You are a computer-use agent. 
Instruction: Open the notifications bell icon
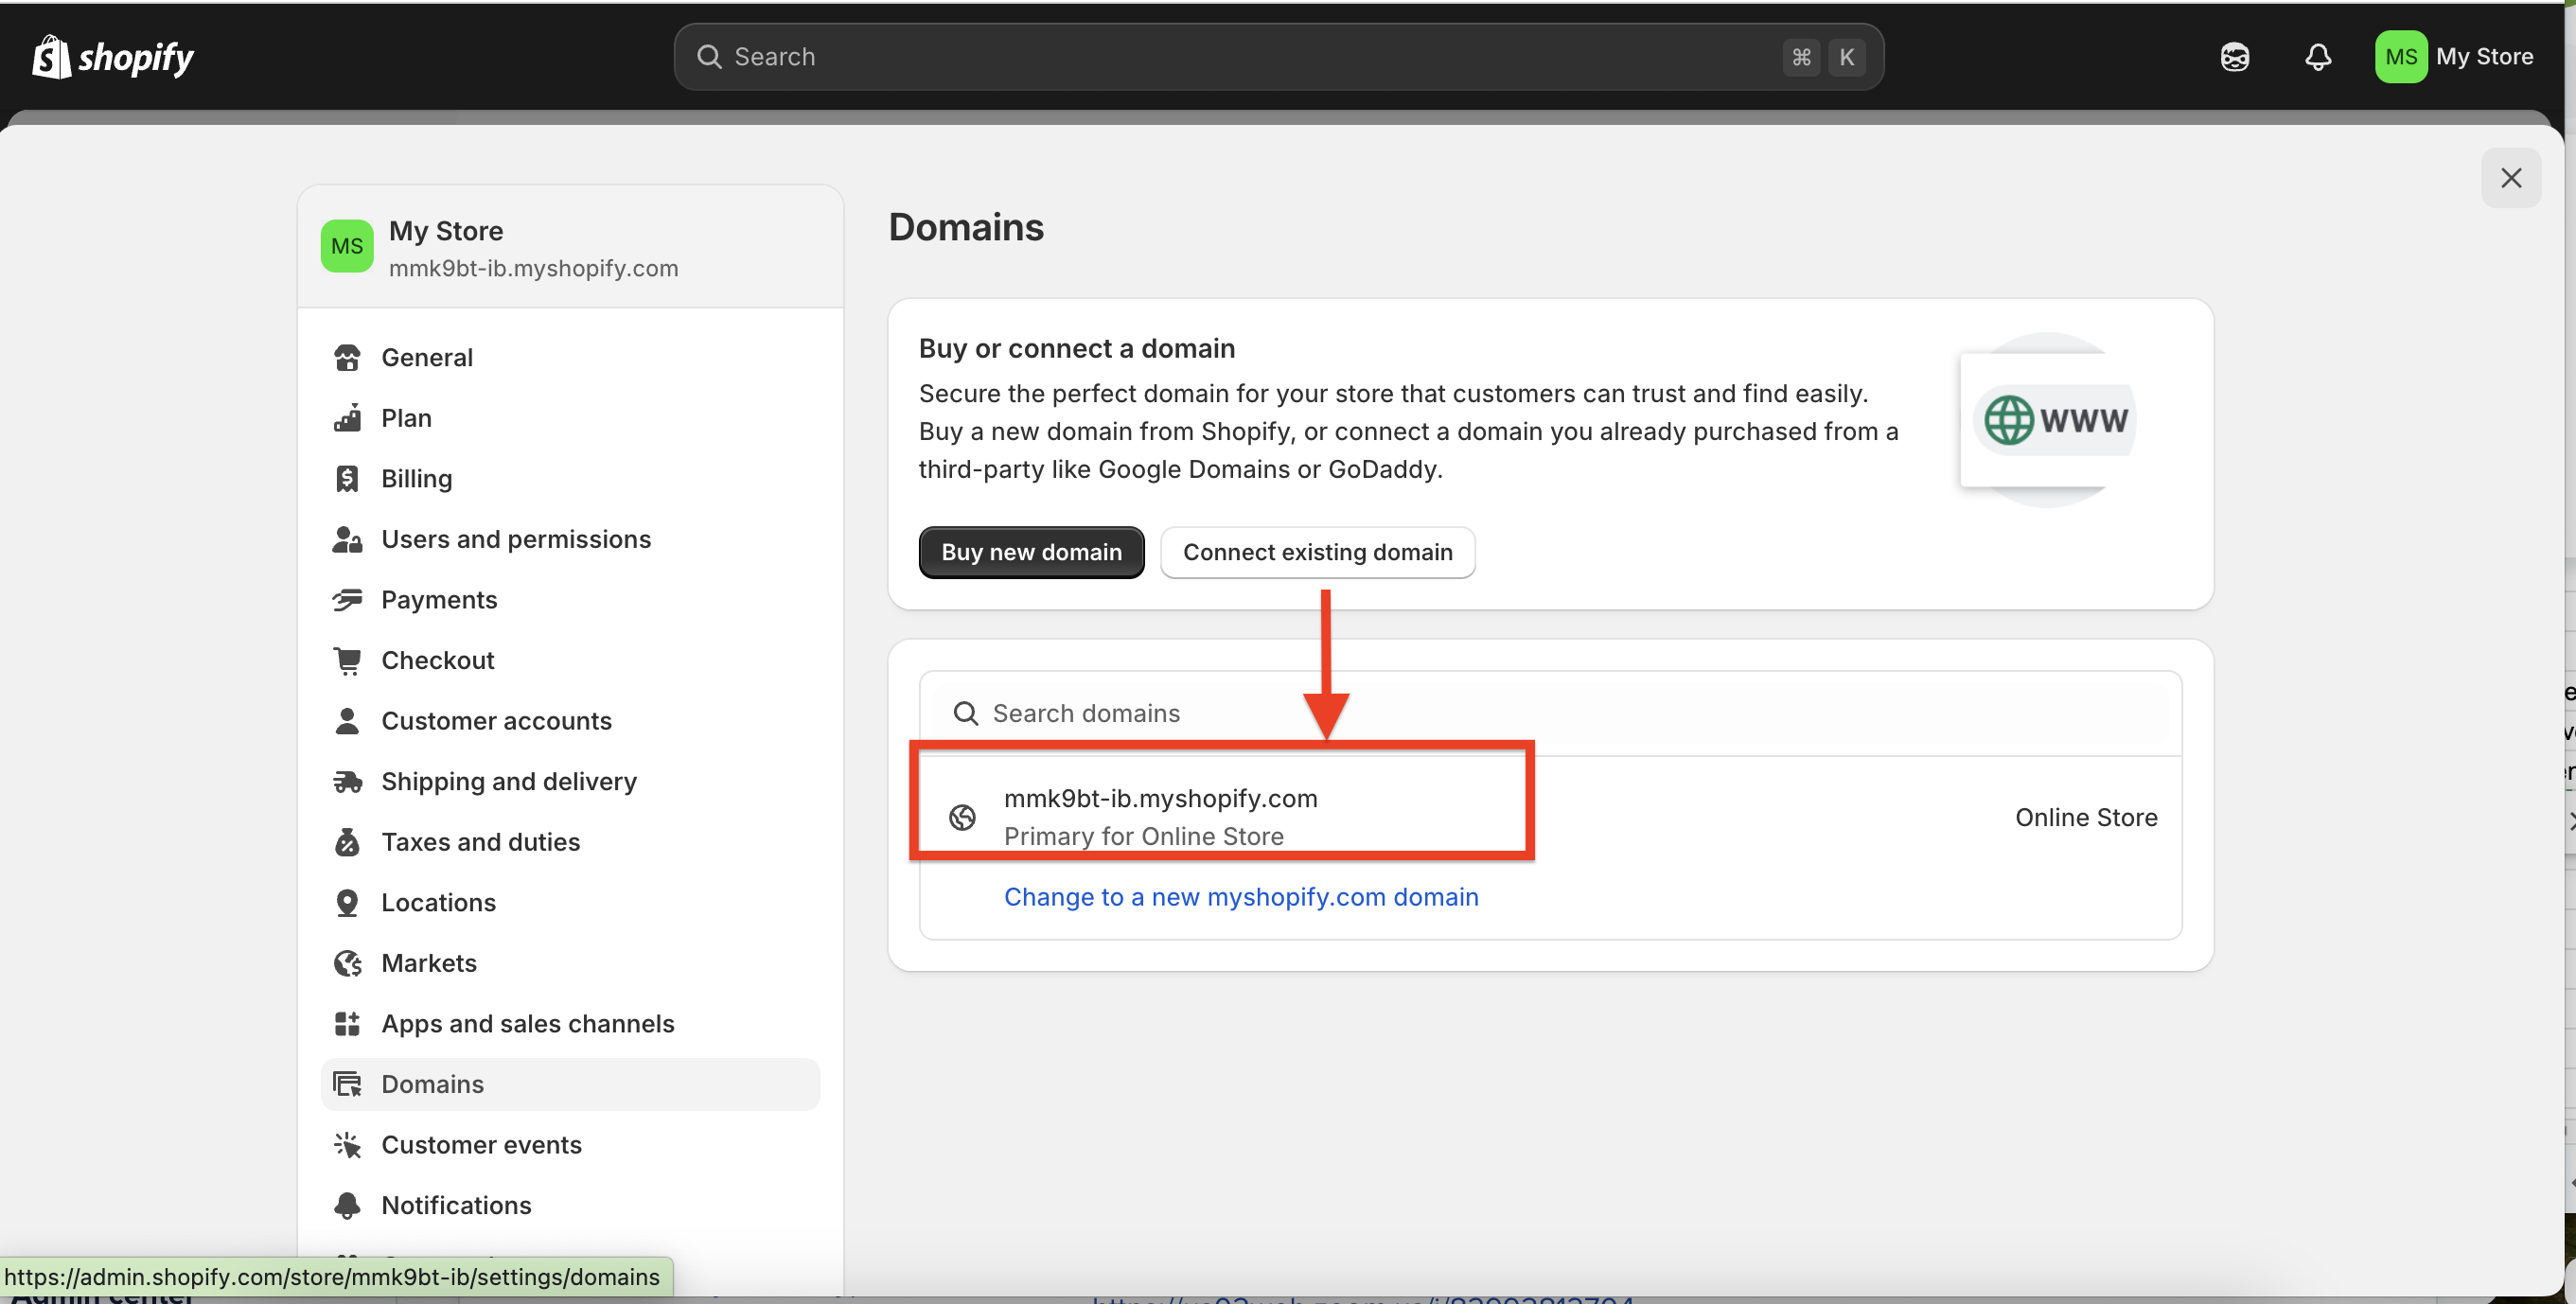coord(2318,57)
